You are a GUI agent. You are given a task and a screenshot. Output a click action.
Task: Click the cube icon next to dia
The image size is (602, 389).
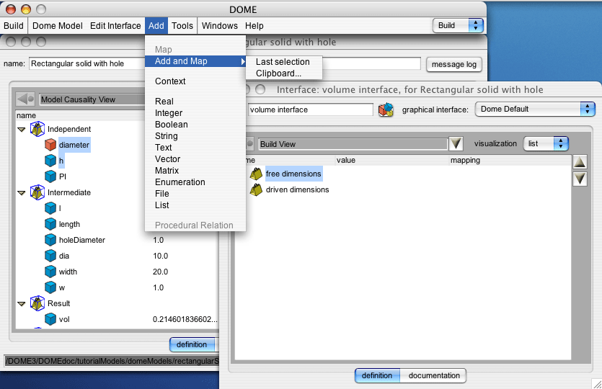pyautogui.click(x=50, y=256)
